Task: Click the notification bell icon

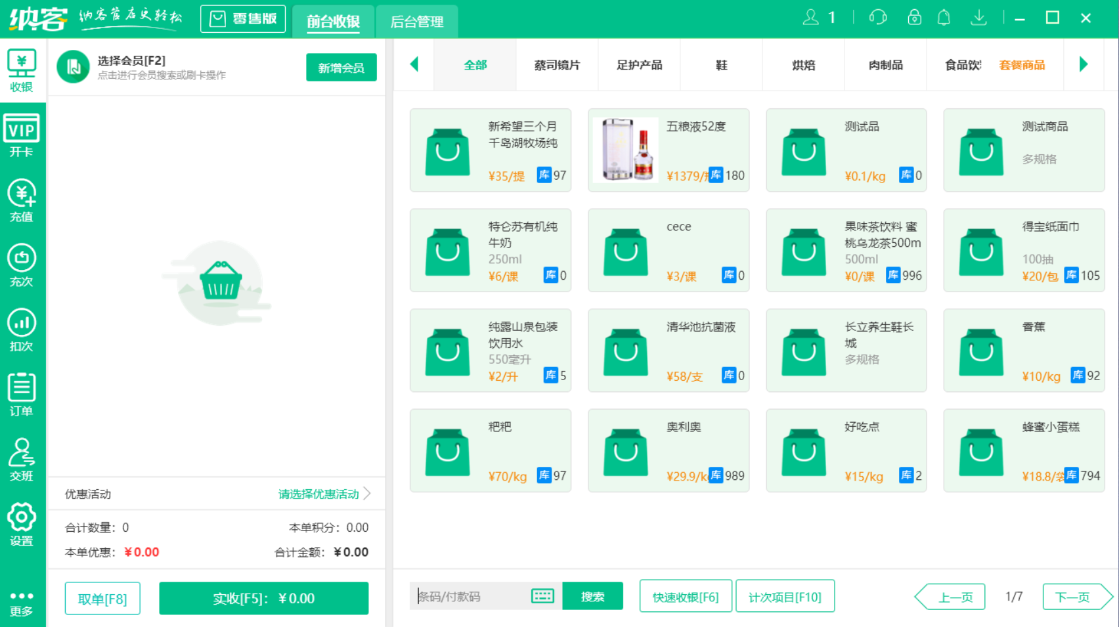Action: (944, 18)
